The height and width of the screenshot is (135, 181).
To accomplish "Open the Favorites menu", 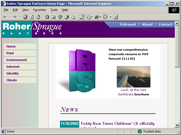I will (40, 10).
